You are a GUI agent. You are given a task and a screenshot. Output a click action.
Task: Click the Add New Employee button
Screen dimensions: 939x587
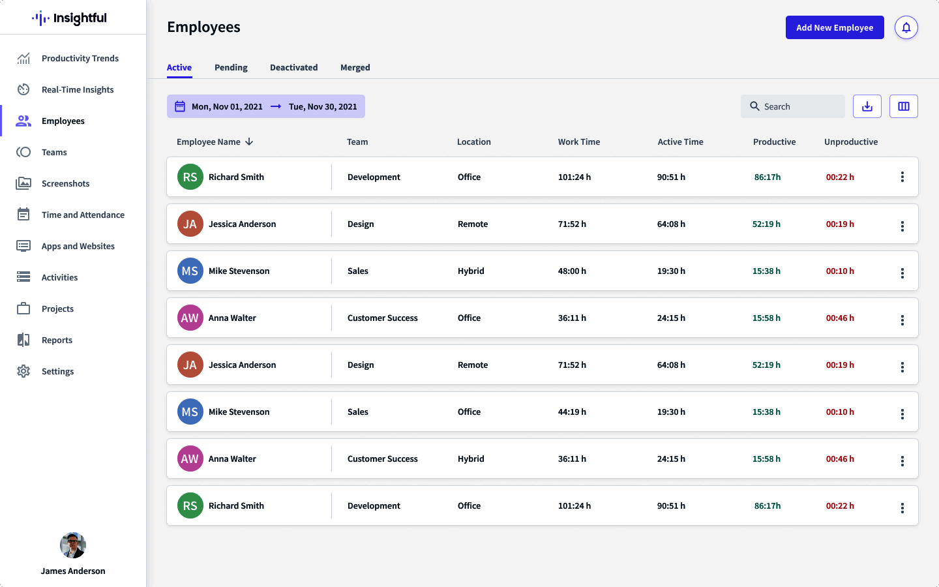[834, 27]
